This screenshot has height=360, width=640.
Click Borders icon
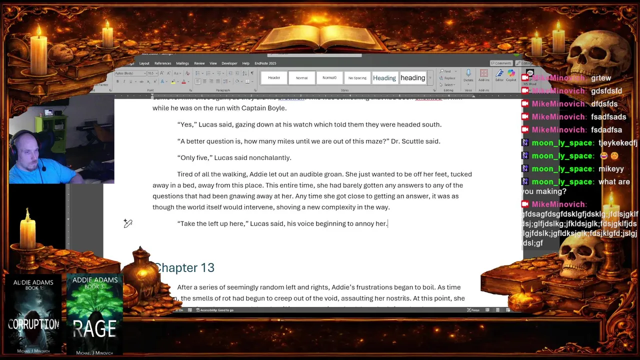[x=247, y=81]
